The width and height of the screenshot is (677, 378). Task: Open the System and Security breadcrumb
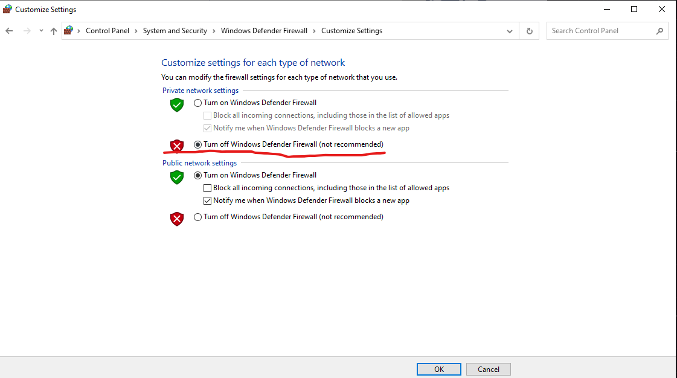point(175,31)
